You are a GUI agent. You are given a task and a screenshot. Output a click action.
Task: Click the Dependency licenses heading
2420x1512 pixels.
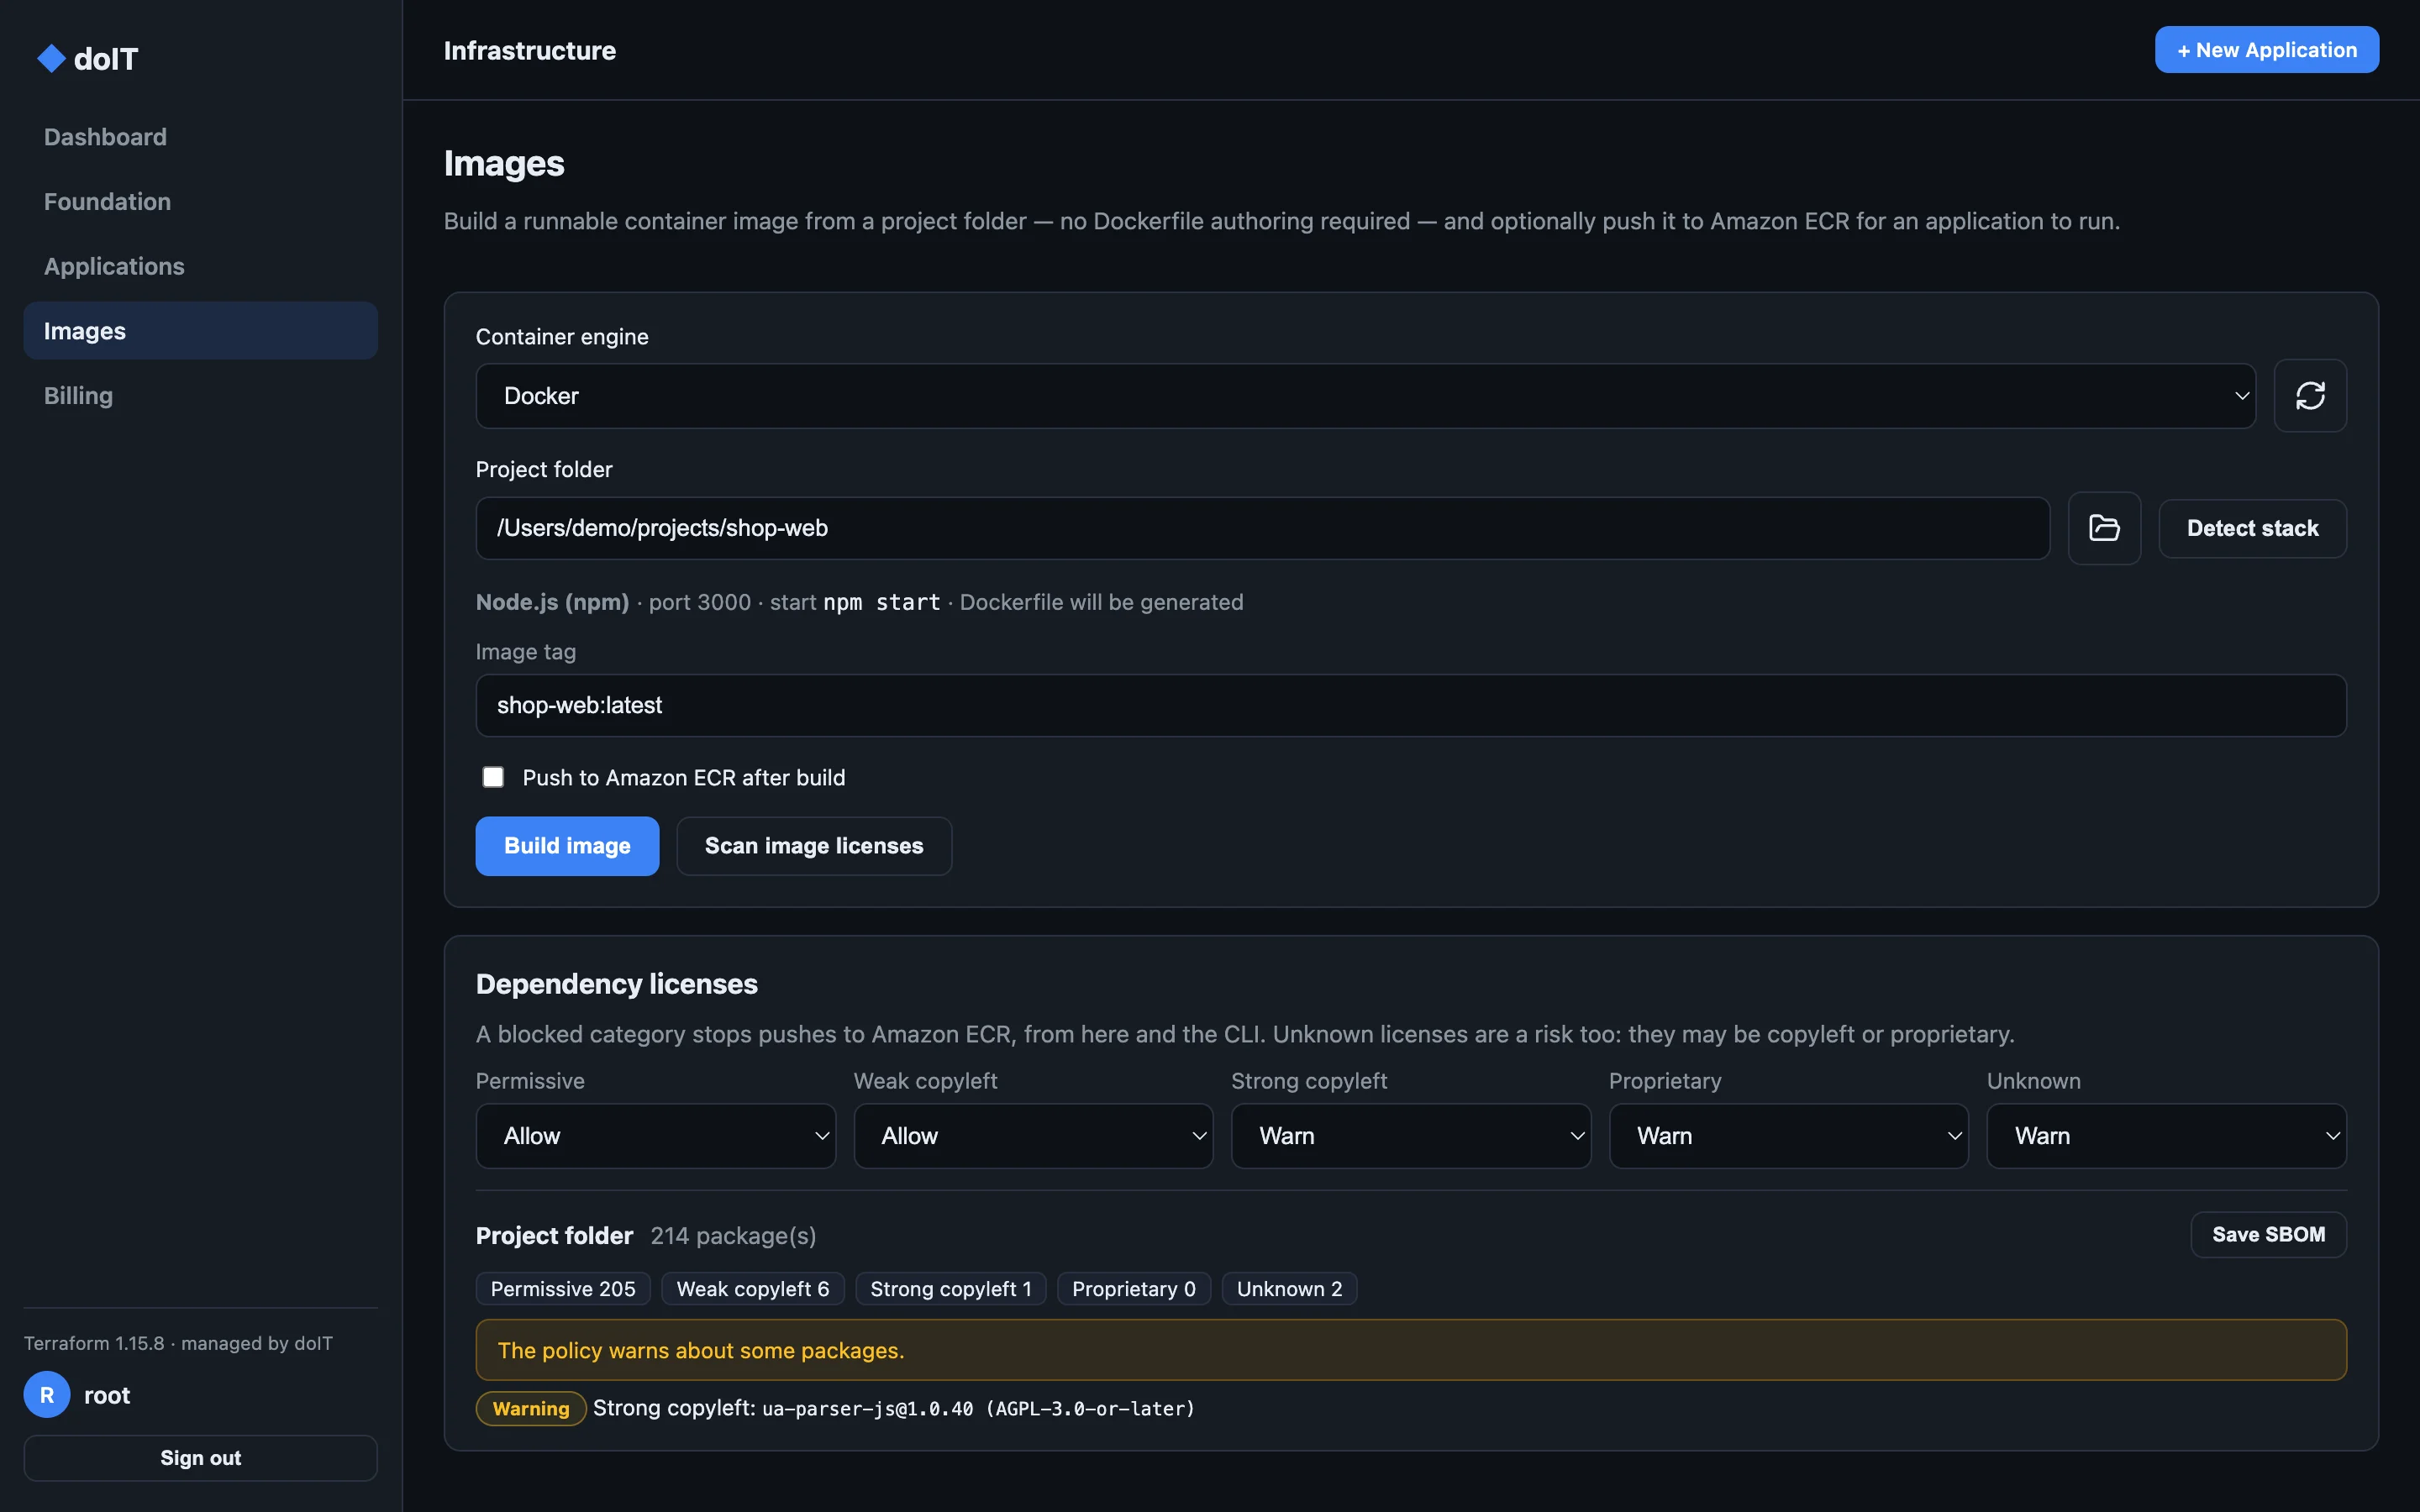tap(617, 984)
